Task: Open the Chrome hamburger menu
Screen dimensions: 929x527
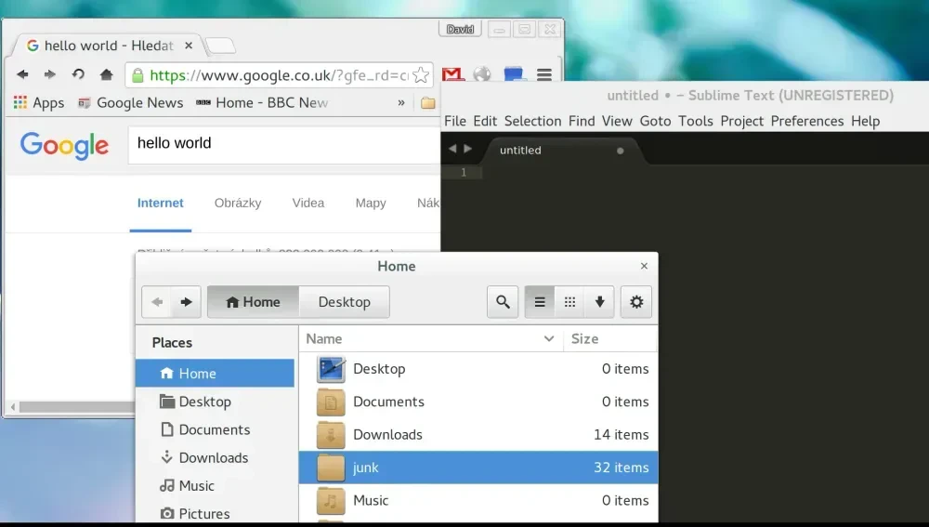Action: click(x=544, y=74)
